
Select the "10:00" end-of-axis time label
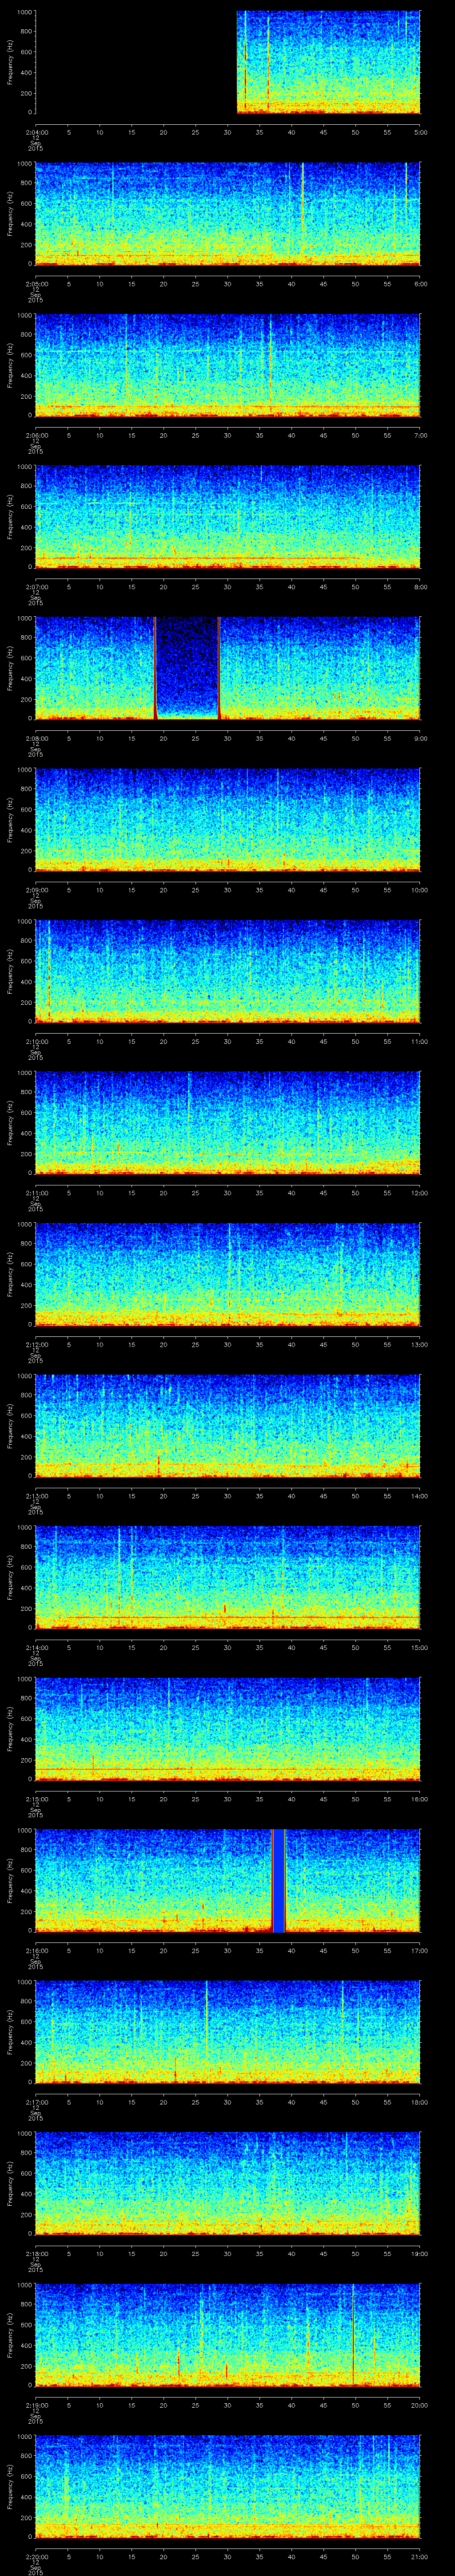tap(419, 890)
